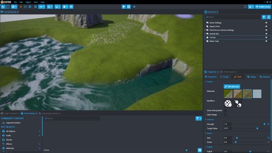Open the zoom dropdown near Publish Game
Screen dimensions: 272x153
click(x=251, y=7)
